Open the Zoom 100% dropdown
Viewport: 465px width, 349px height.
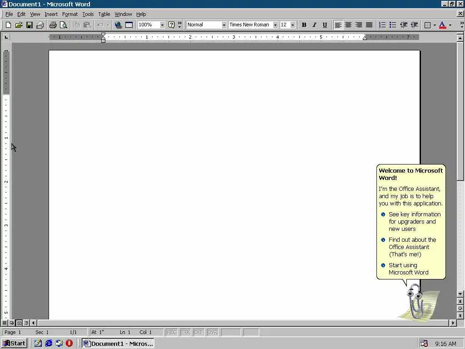point(162,25)
